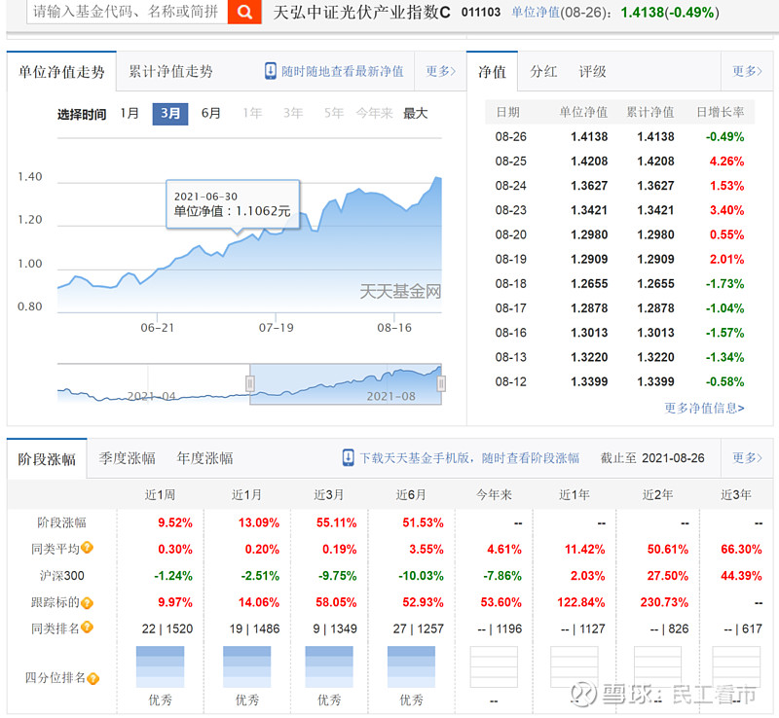Click fund title 天弘中证光伏产业指数C
The height and width of the screenshot is (718, 779).
(x=361, y=12)
